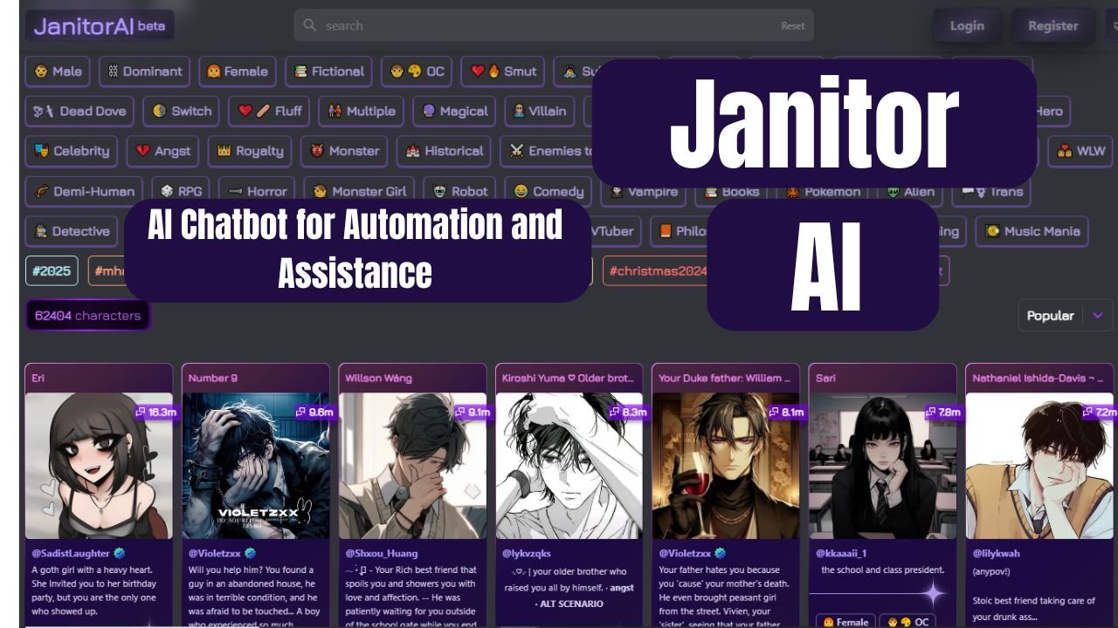This screenshot has height=628, width=1118.
Task: Select the Switch tag
Action: 182,111
